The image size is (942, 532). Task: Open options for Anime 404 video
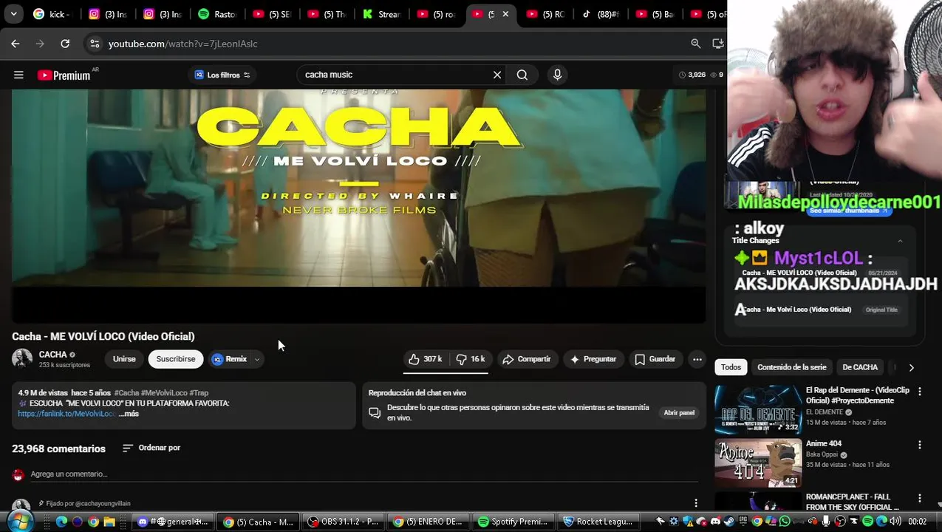(920, 445)
